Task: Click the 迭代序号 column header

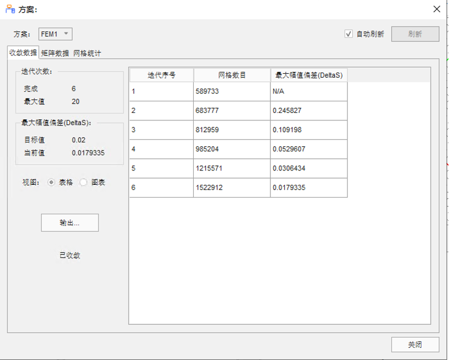Action: click(161, 75)
